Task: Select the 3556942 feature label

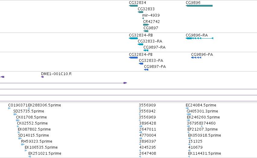Action: pyautogui.click(x=147, y=111)
